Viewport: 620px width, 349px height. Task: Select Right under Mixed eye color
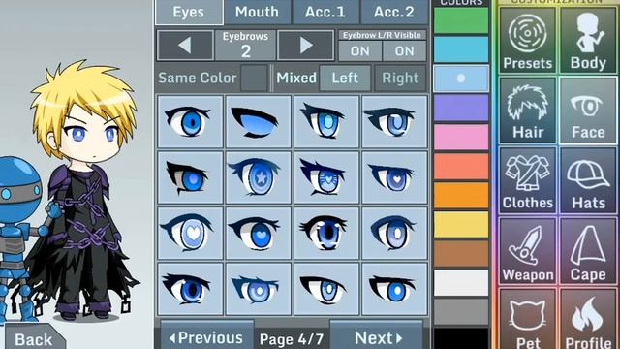(400, 78)
